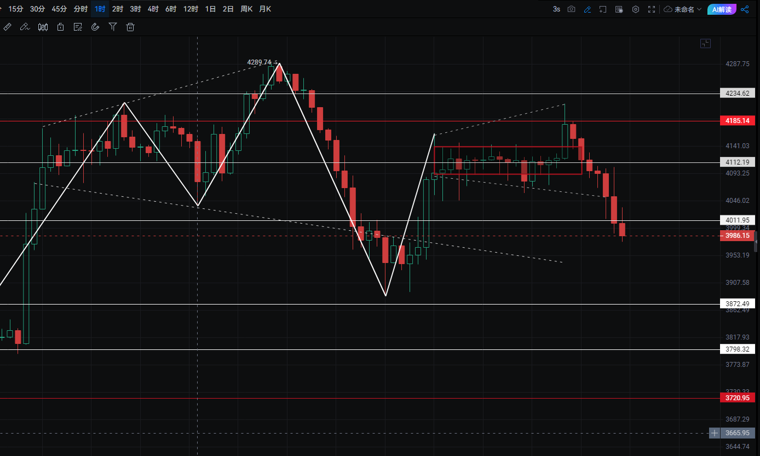
Task: Enter fullscreen chart view
Action: (x=652, y=9)
